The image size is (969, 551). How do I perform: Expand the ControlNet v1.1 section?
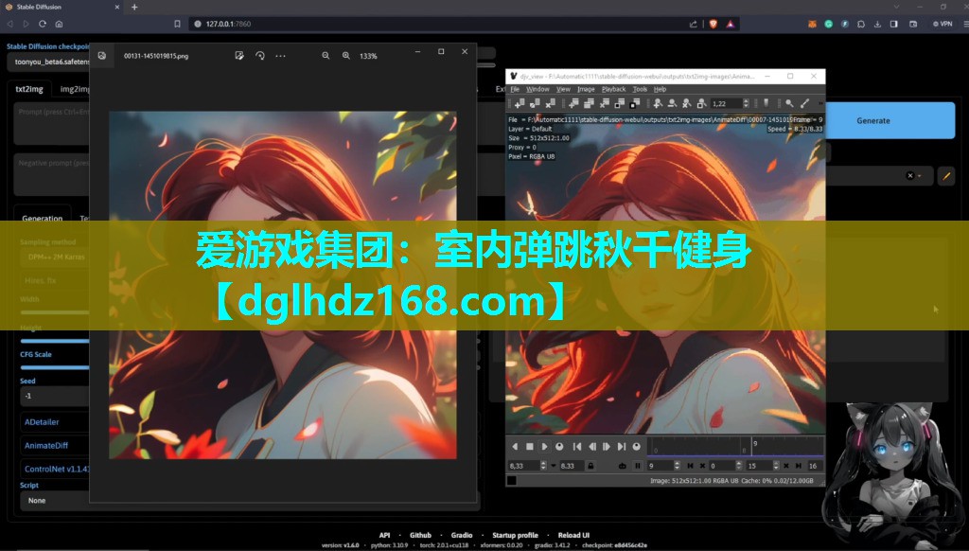55,469
